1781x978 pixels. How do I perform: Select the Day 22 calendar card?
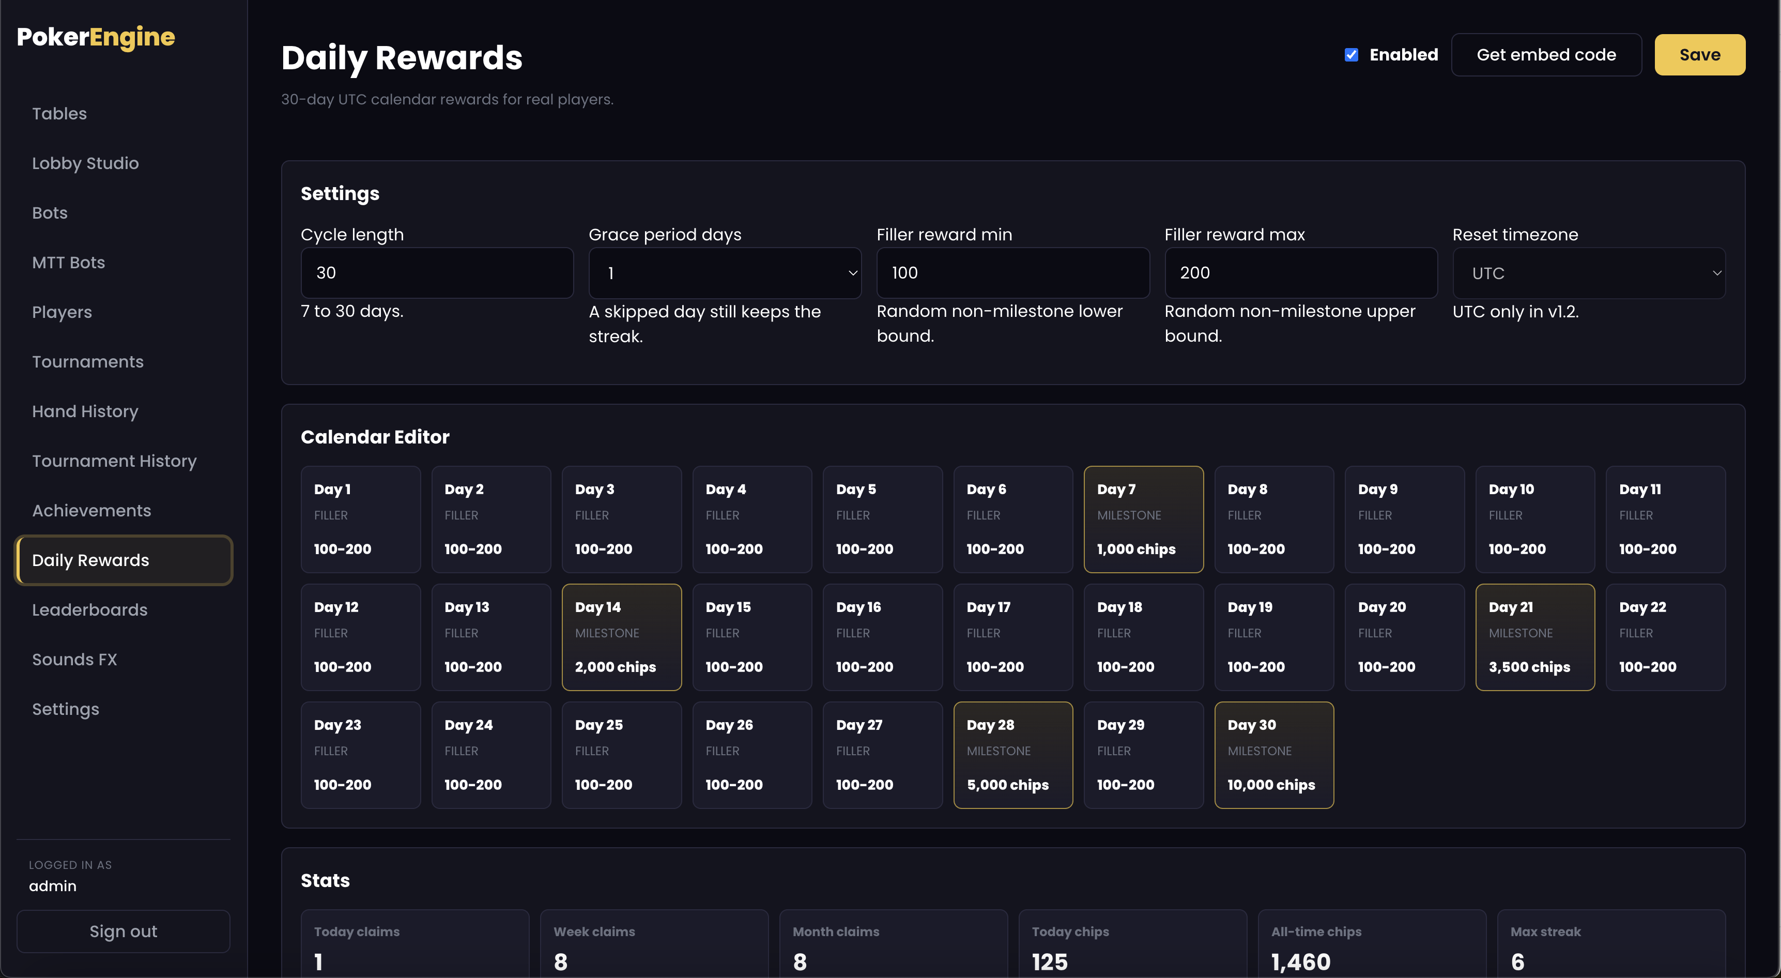coord(1666,637)
